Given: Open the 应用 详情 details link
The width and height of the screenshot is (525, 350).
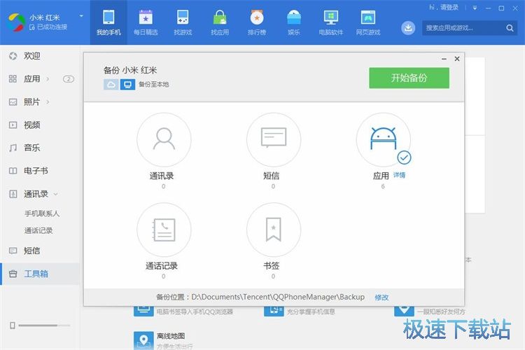Looking at the screenshot, I should pos(399,175).
